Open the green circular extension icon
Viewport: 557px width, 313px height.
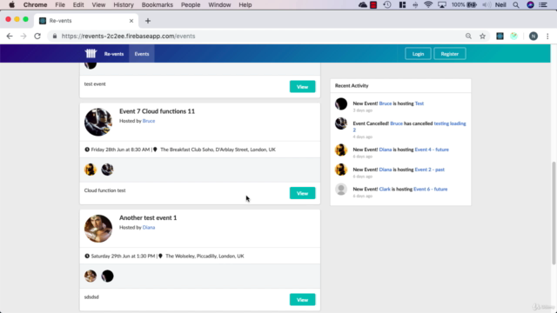coord(514,36)
